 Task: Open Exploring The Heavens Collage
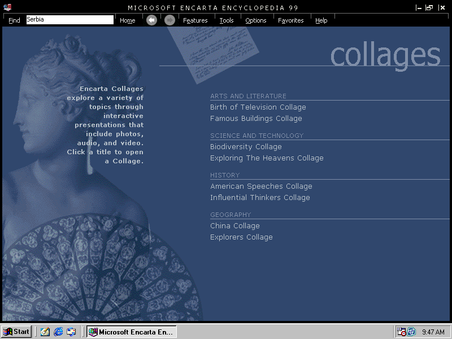267,158
